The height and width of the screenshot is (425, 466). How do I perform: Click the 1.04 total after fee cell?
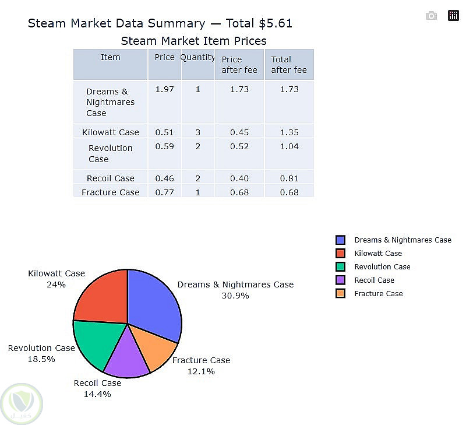click(289, 153)
